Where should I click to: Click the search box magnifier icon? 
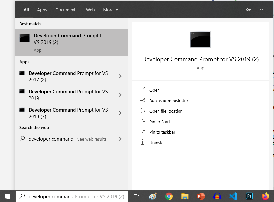[22, 196]
